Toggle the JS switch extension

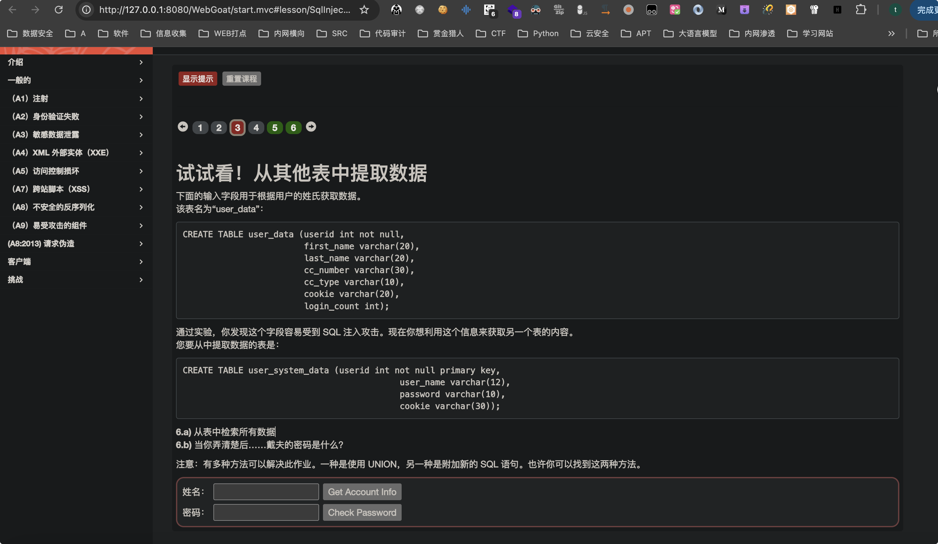582,10
